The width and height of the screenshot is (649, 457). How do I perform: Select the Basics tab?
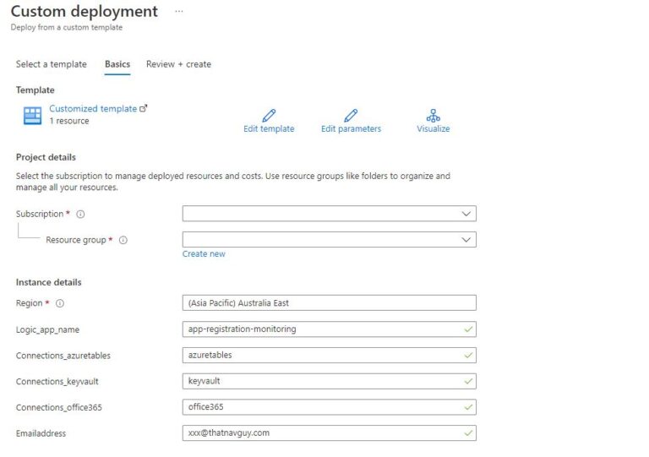tap(117, 64)
